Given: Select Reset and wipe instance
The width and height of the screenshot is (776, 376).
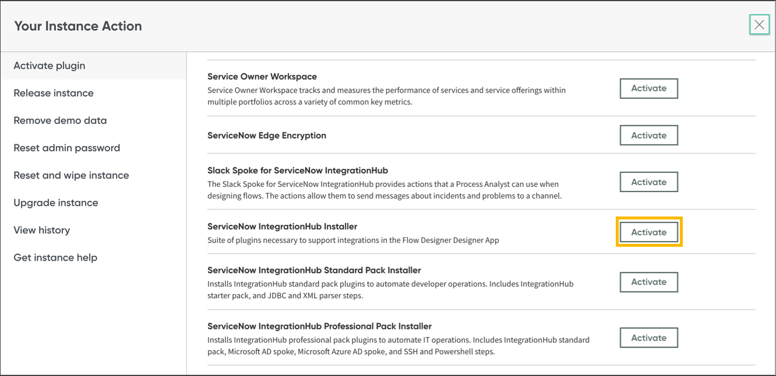Looking at the screenshot, I should coord(71,175).
